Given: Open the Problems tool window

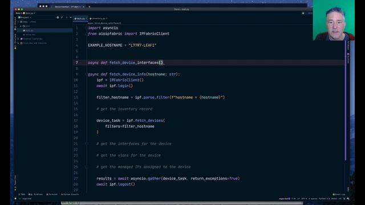Looking at the screenshot, I should pyautogui.click(x=35, y=194).
